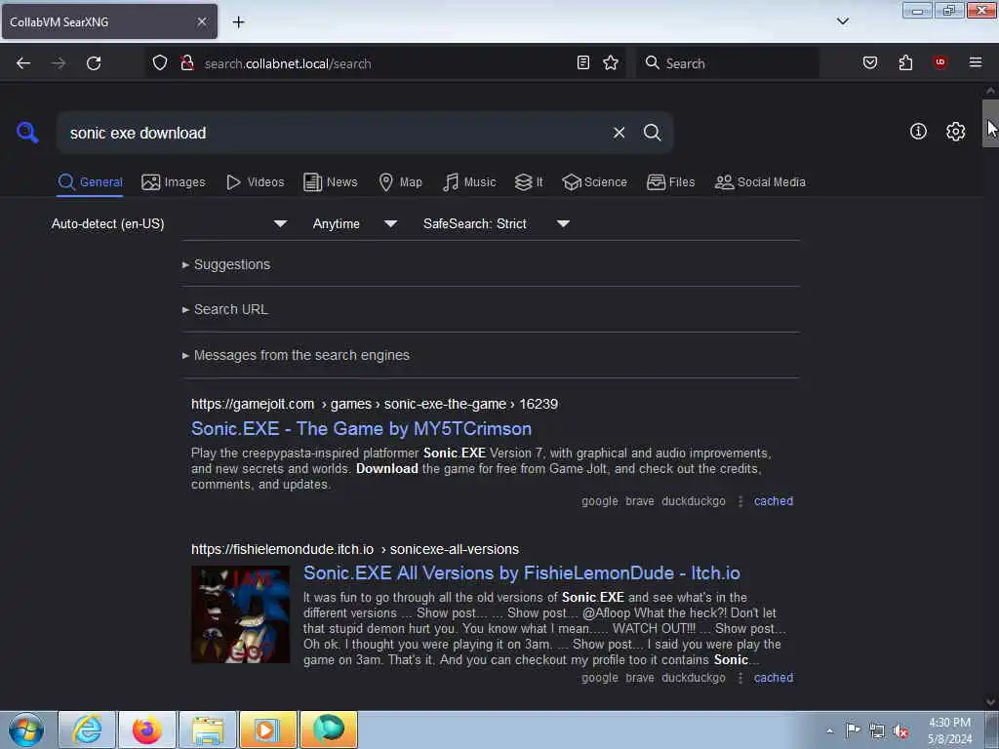Open the list all tabs chevron

point(843,21)
